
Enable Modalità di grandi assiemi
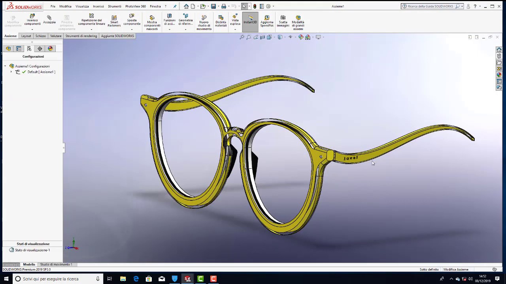(x=298, y=23)
